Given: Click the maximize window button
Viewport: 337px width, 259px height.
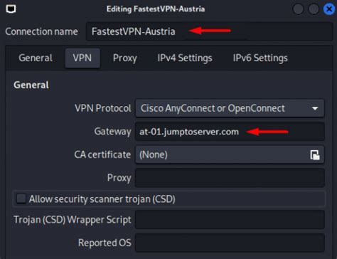Looking at the screenshot, I should [314, 9].
